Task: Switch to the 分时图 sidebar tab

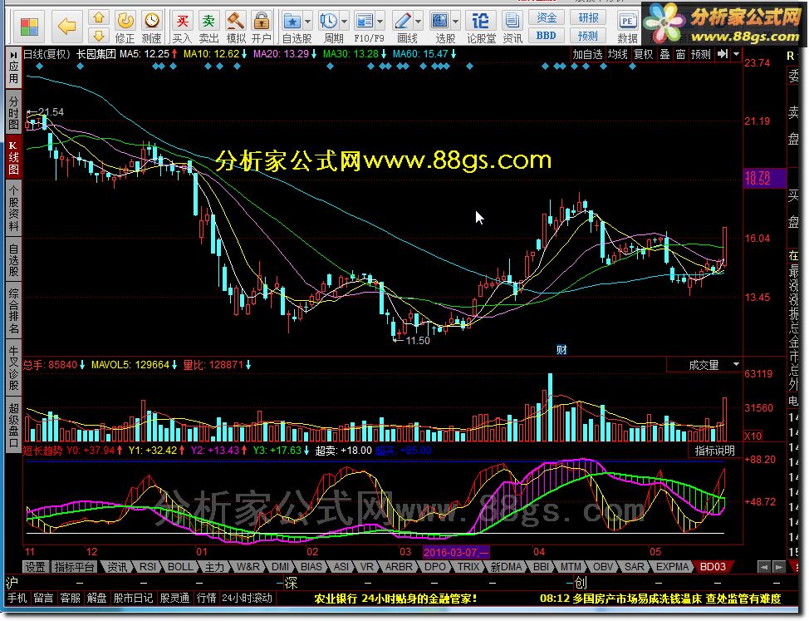Action: click(13, 113)
